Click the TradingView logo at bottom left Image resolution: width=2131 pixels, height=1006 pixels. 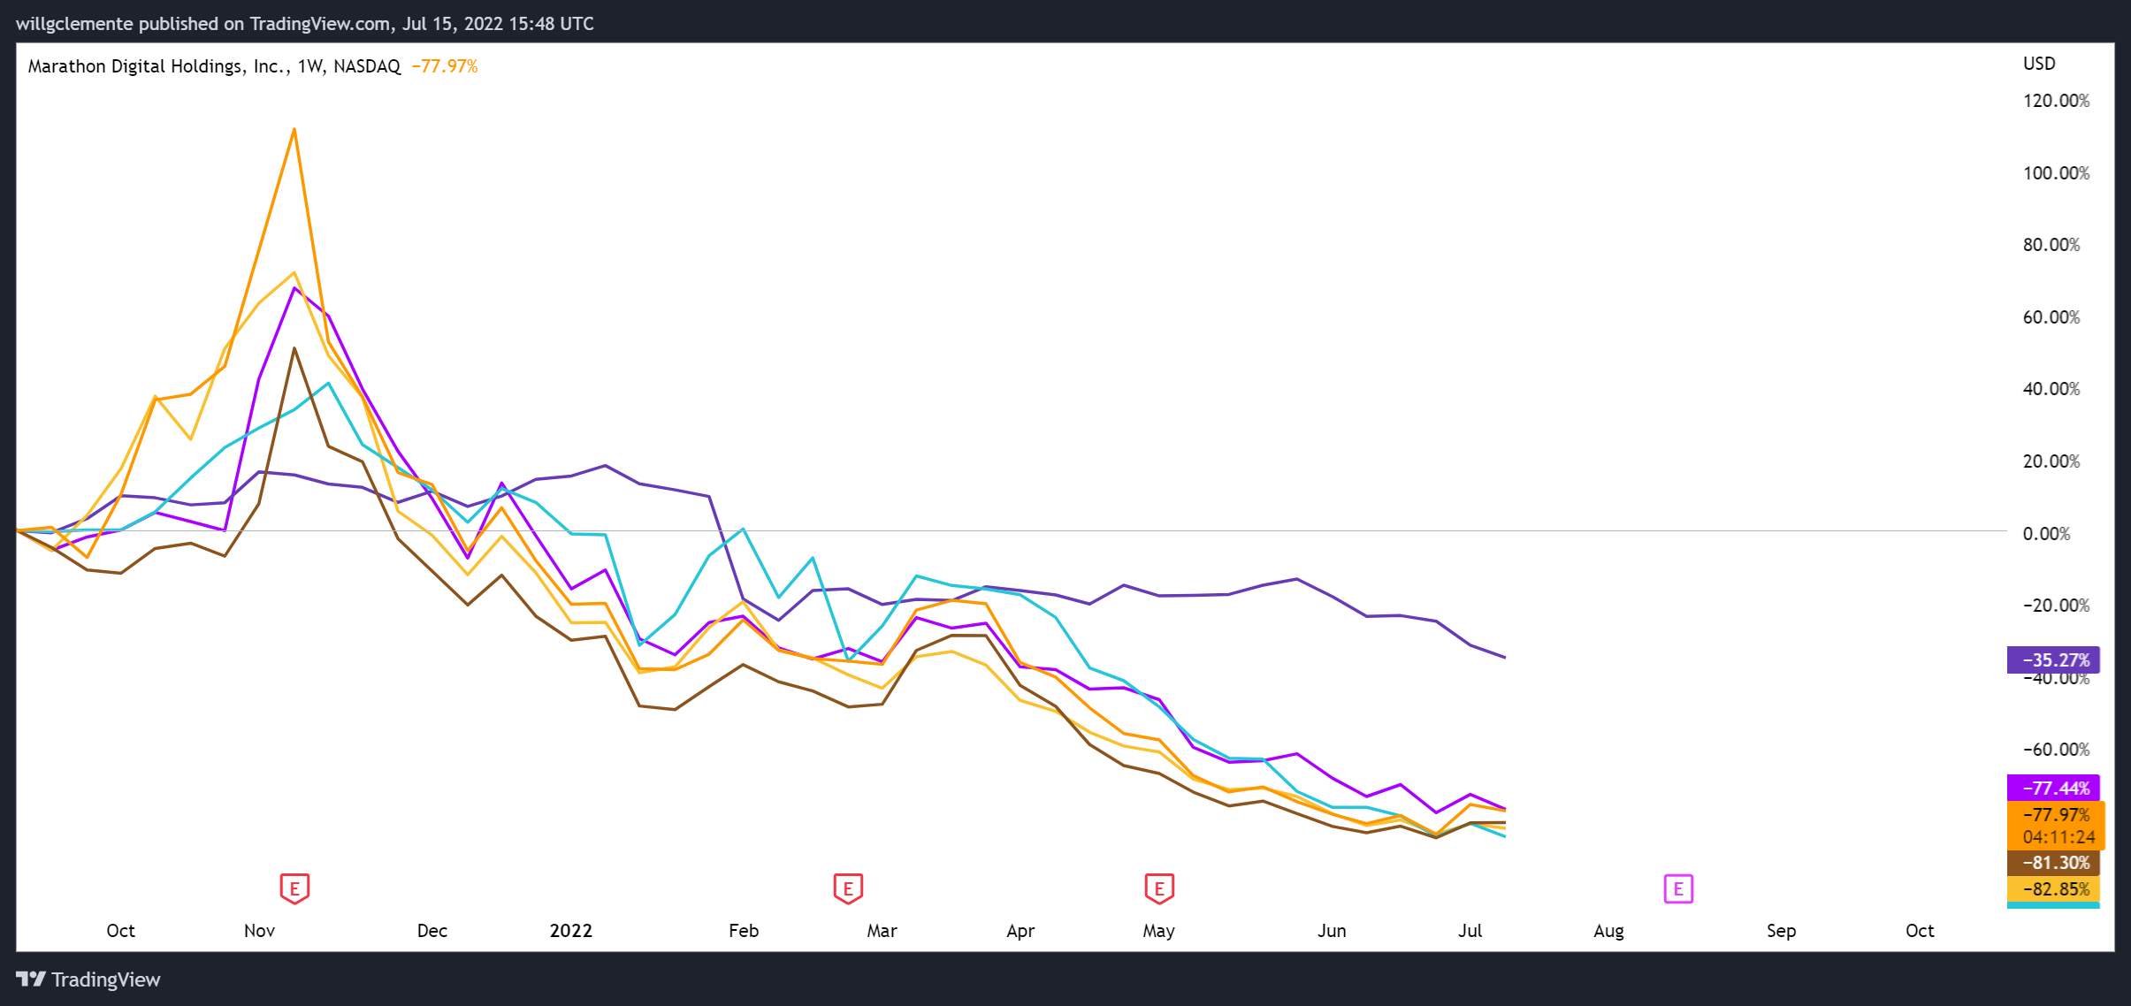click(88, 979)
